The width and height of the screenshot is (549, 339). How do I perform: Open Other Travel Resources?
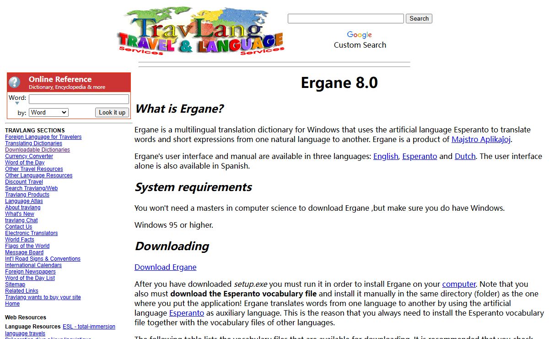pyautogui.click(x=34, y=169)
